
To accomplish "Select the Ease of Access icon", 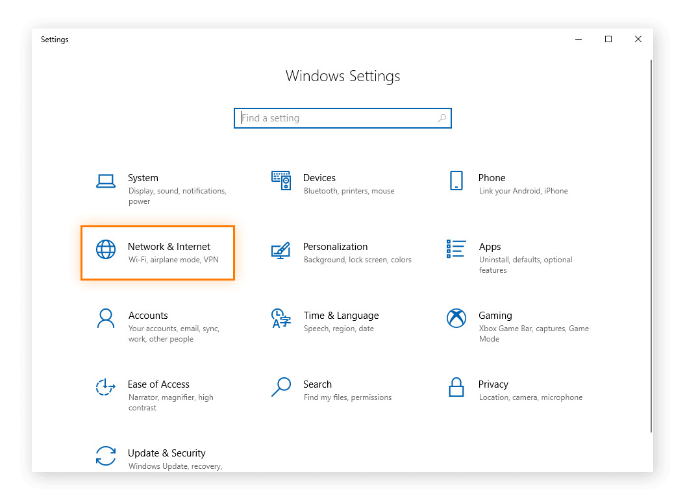I will (106, 388).
